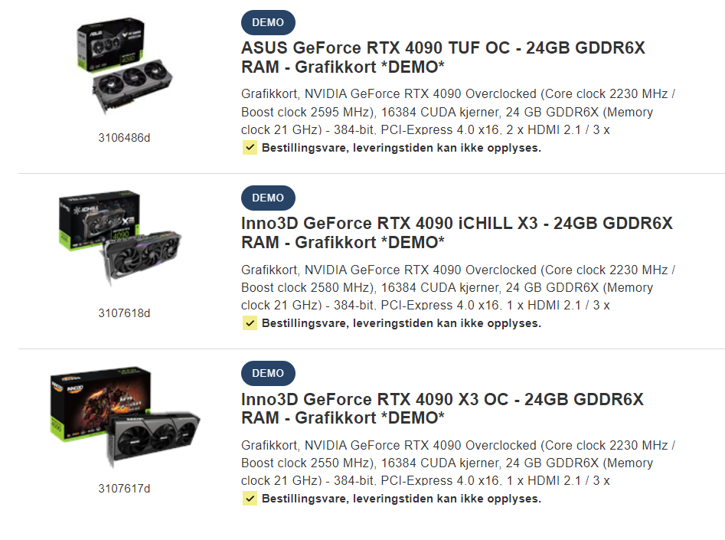Open the Inno3D RTX 4090 X3 OC title
This screenshot has width=725, height=540.
point(442,408)
